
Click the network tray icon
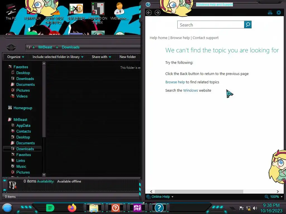pyautogui.click(x=248, y=208)
